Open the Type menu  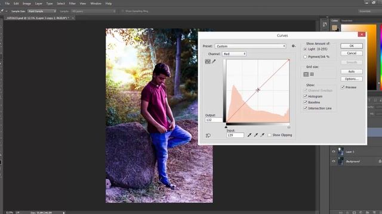(50, 4)
